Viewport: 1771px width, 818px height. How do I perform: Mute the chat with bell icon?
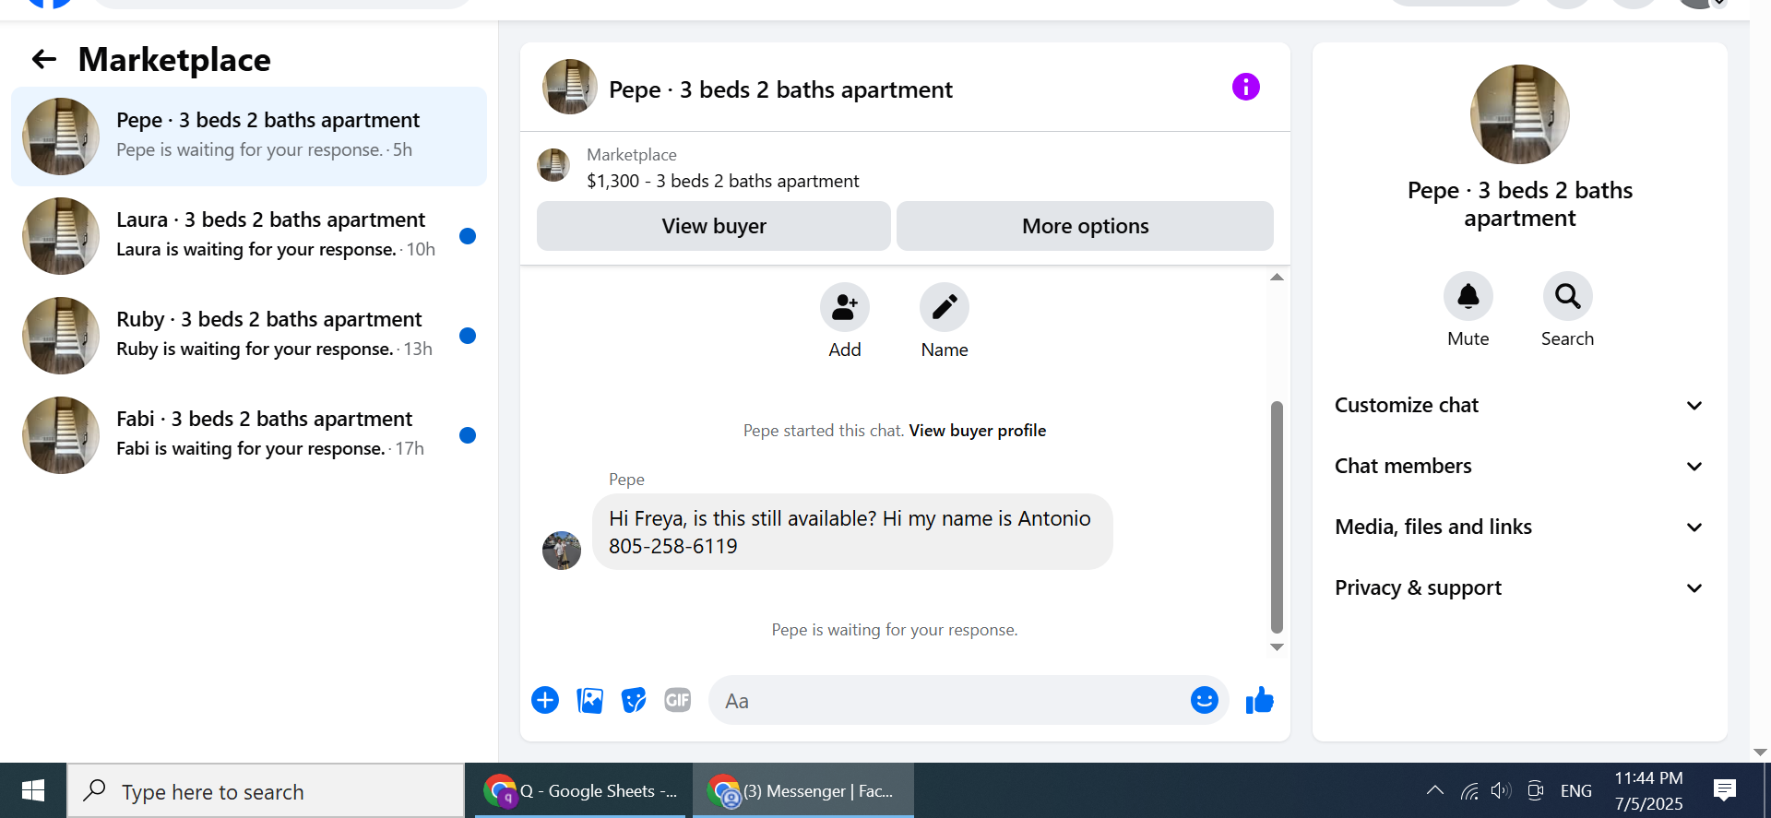click(1468, 296)
